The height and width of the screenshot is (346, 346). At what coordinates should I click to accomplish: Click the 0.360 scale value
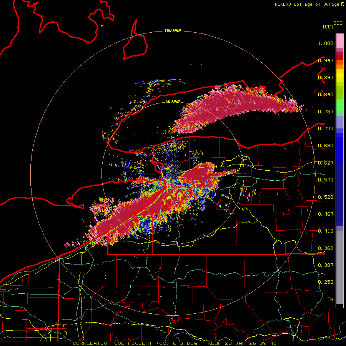coord(326,248)
